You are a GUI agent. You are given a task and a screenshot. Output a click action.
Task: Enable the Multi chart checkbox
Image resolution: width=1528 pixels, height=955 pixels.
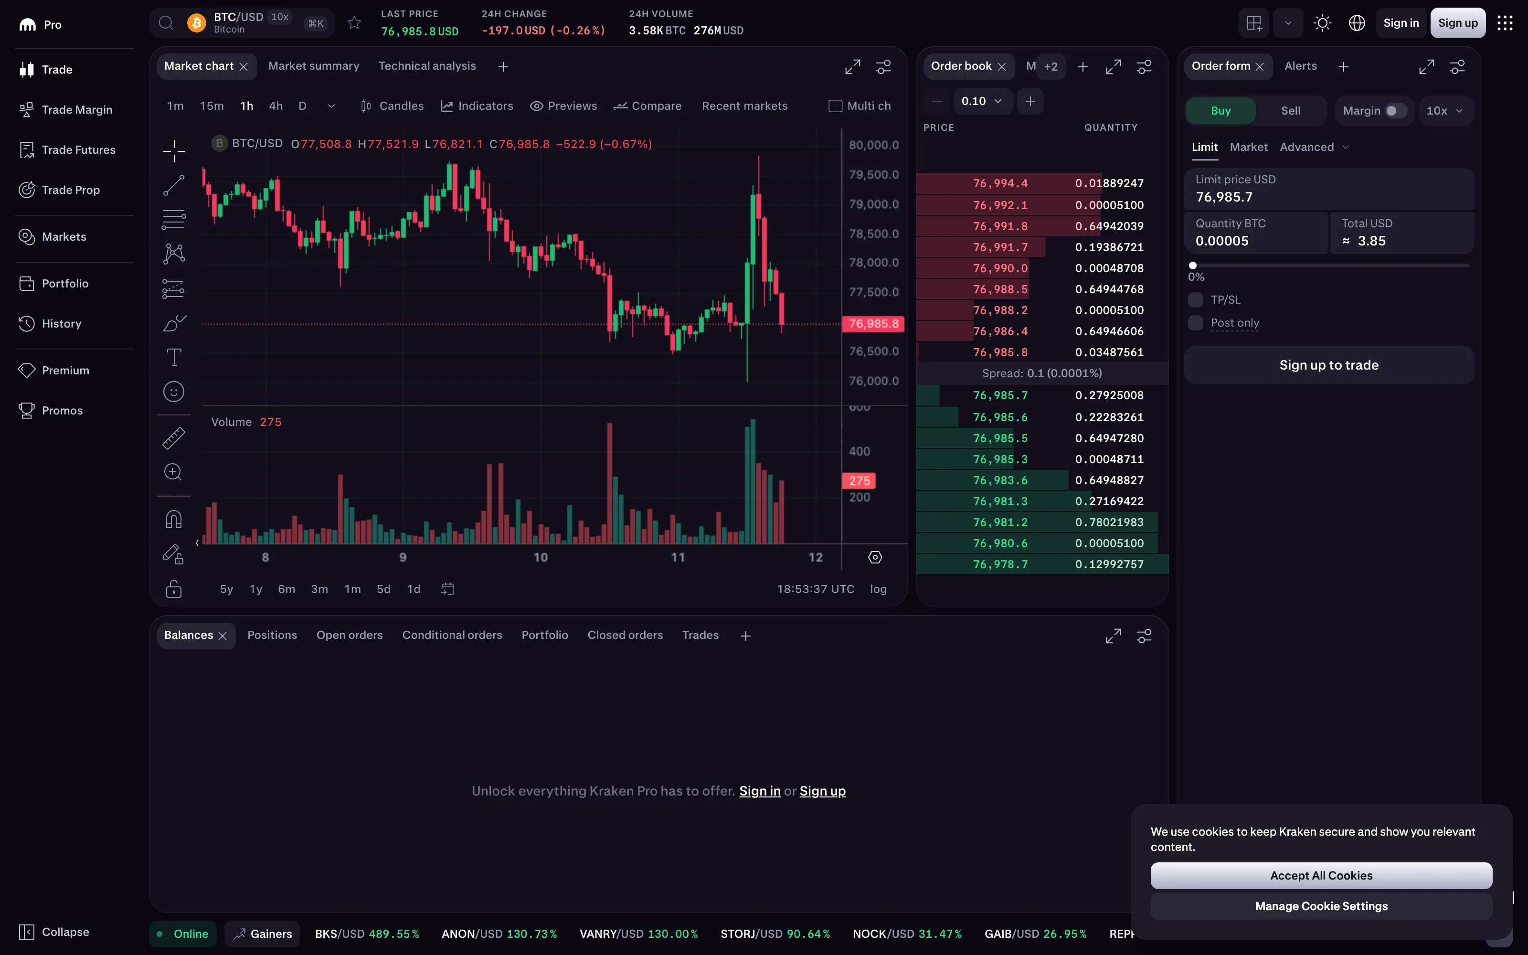coord(835,106)
